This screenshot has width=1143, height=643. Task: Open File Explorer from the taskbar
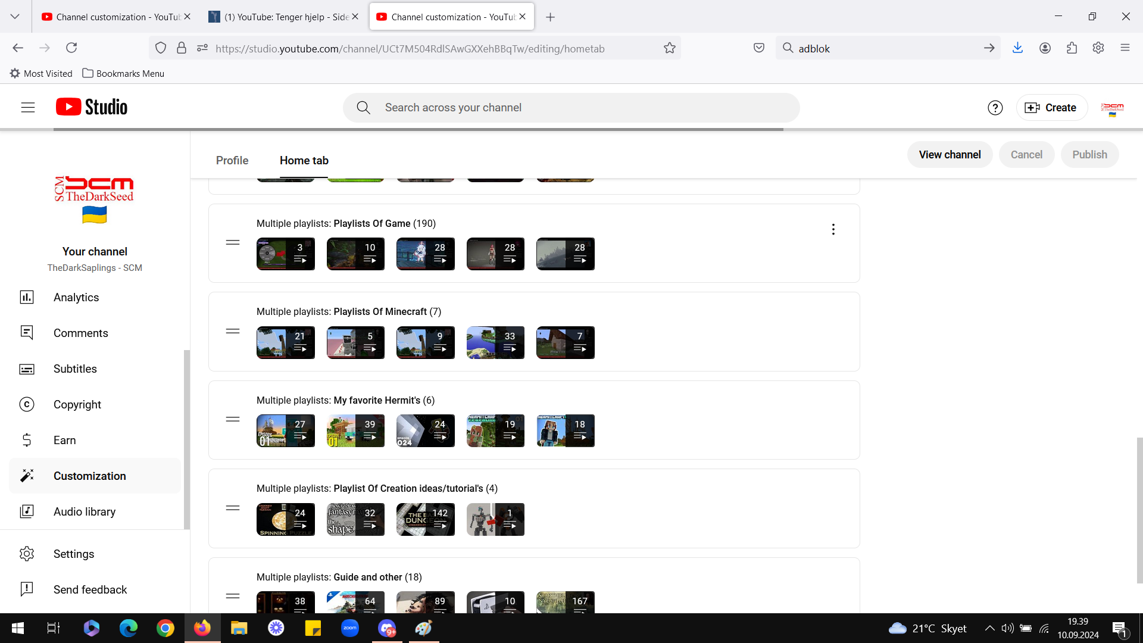(239, 628)
